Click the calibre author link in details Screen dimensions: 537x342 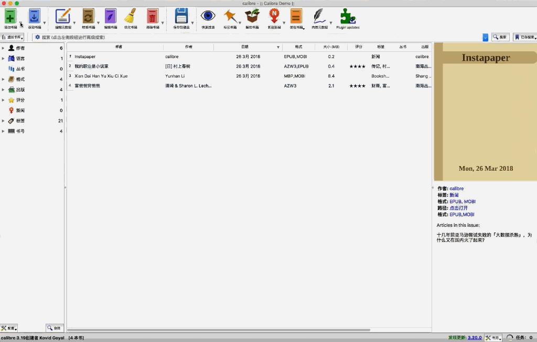tap(457, 189)
